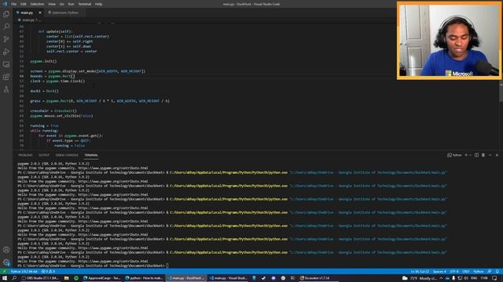503x282 pixels.
Task: Click line number 56 in the gutter
Action: point(21,76)
